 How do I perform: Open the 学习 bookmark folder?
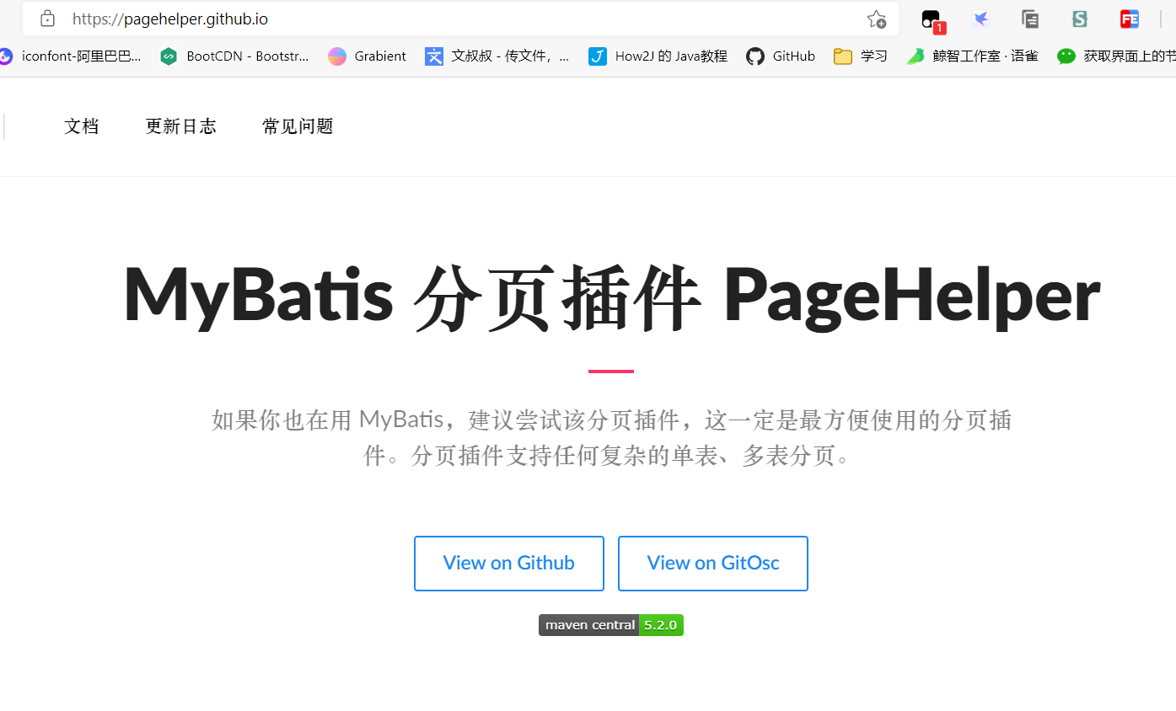tap(861, 56)
